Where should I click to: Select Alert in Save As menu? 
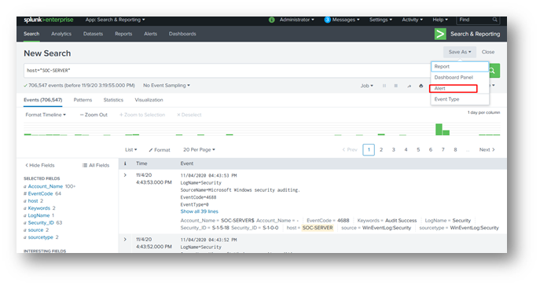click(x=454, y=89)
